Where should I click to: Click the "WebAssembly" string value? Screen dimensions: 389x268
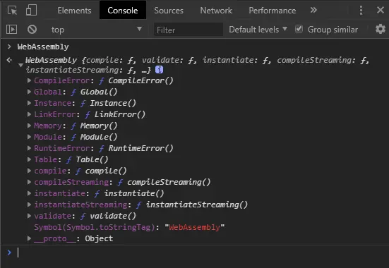[195, 227]
